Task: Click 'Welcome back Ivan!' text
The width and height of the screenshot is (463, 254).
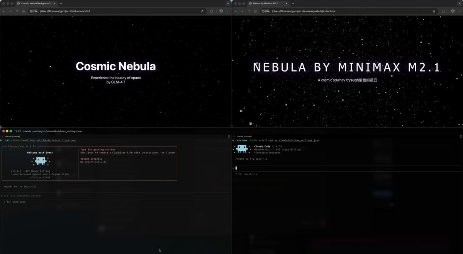Action: 40,153
